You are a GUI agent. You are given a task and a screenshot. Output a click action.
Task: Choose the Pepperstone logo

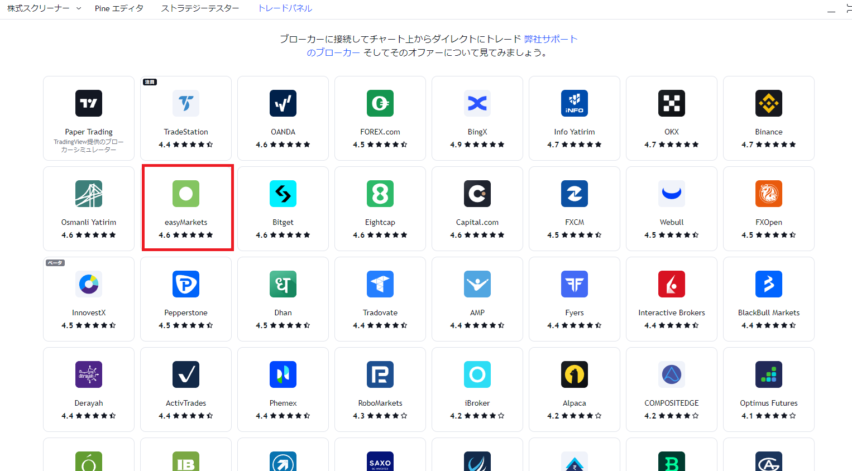[186, 284]
